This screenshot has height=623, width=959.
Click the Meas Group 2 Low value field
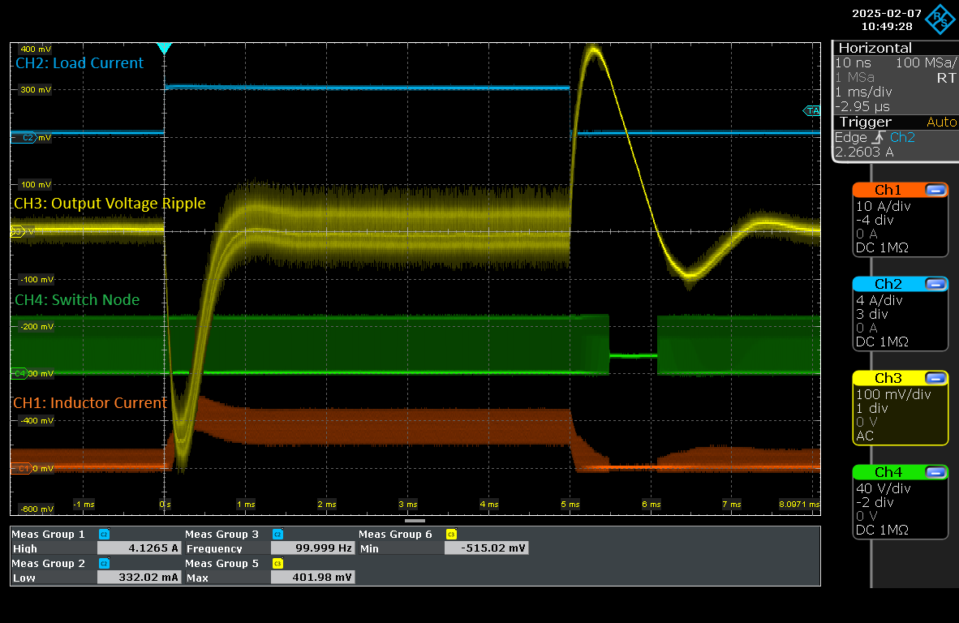coord(138,578)
